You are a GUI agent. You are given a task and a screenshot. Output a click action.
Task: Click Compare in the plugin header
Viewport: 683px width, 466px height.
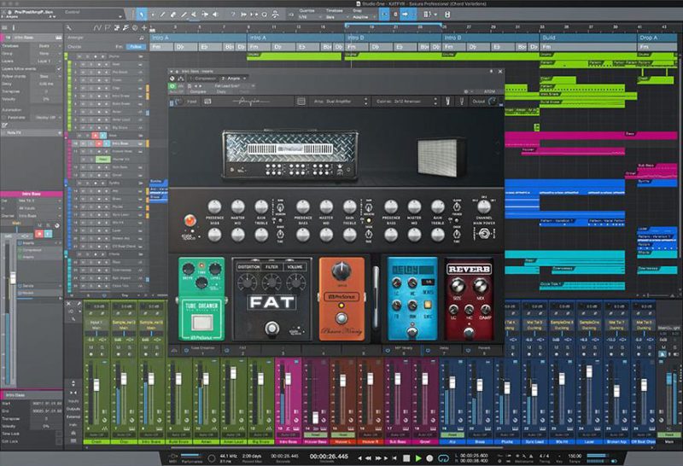pyautogui.click(x=198, y=92)
